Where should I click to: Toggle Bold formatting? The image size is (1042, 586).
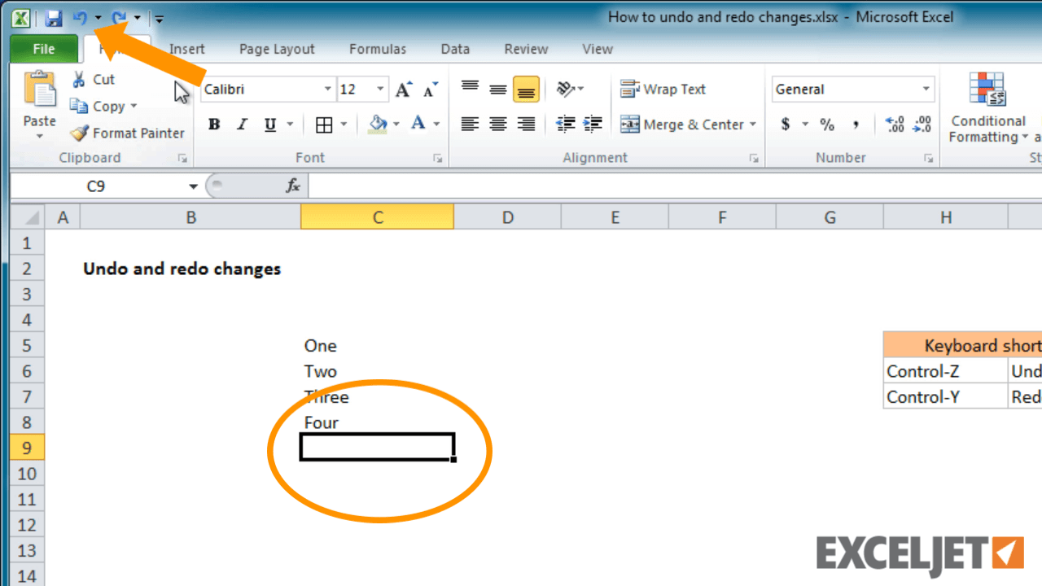[x=214, y=124]
